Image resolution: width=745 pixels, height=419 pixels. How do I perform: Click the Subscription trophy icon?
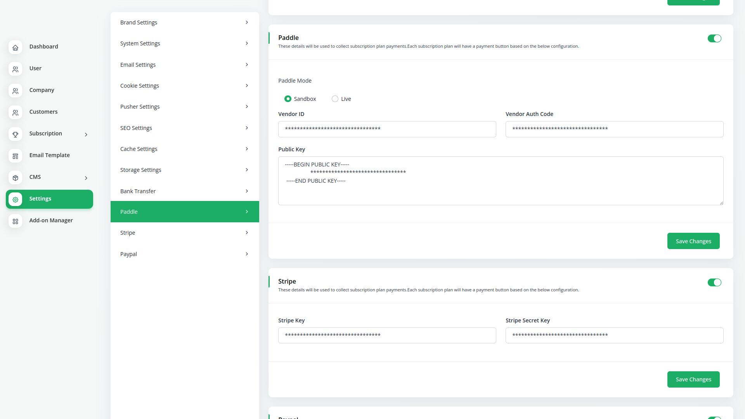pyautogui.click(x=15, y=134)
